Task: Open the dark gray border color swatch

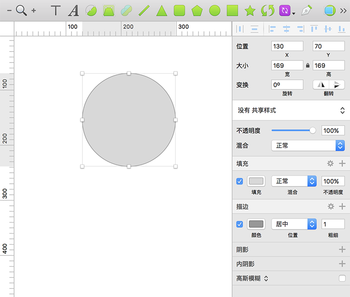Action: [256, 224]
